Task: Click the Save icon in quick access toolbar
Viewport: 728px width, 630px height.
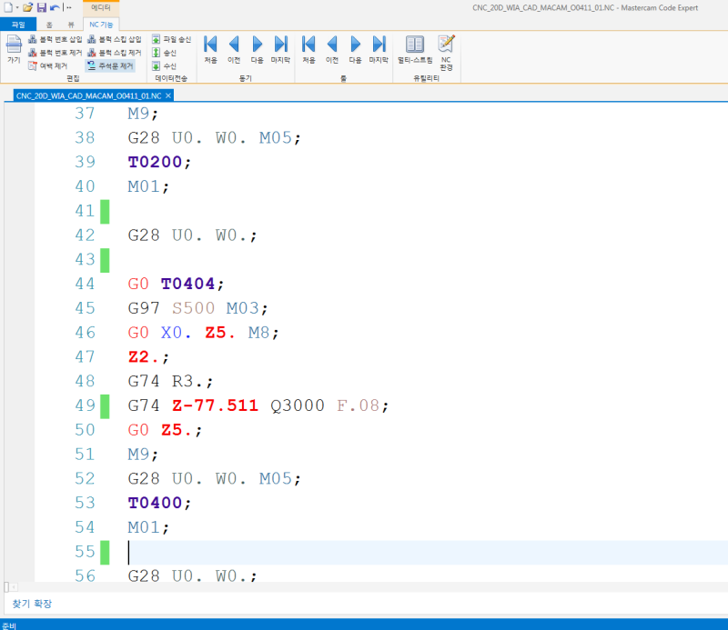Action: [41, 7]
